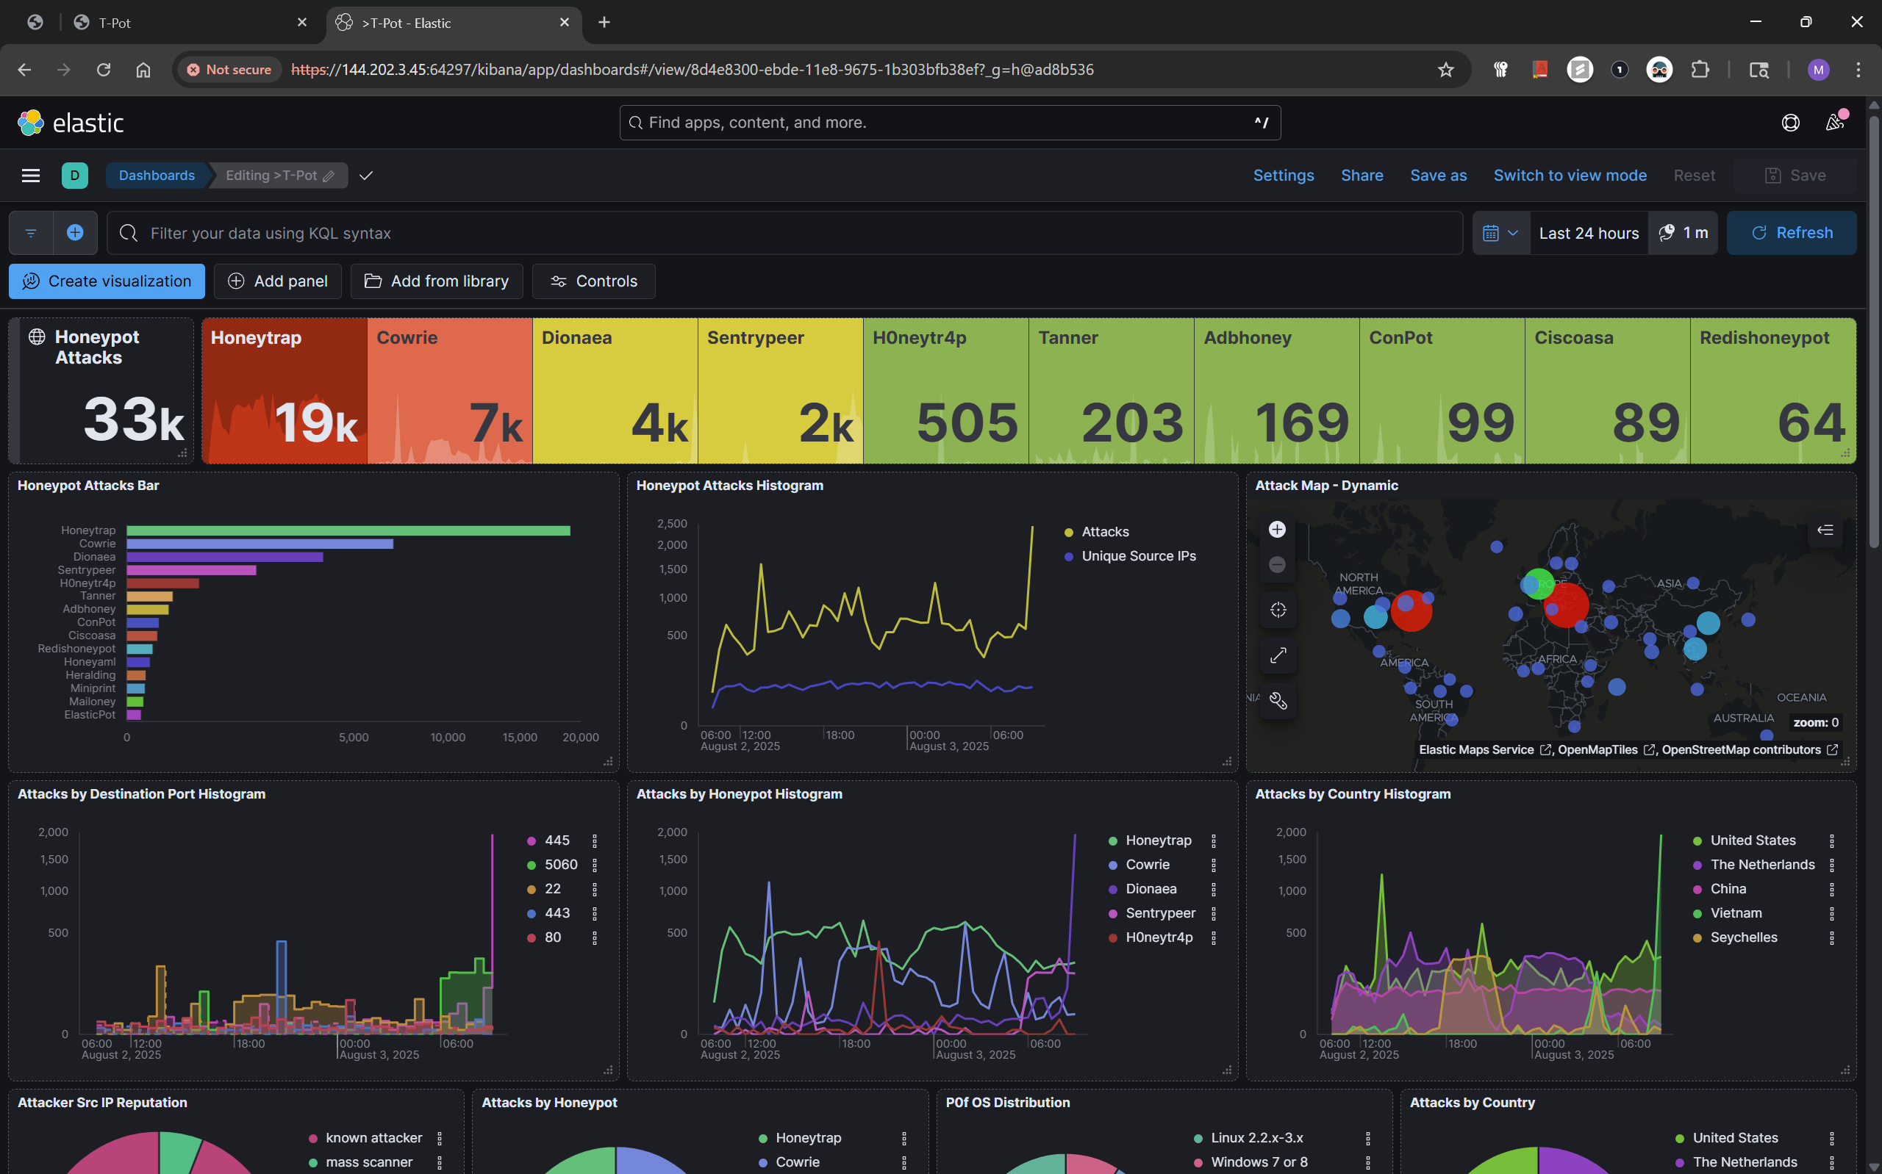The image size is (1882, 1174).
Task: Click The Netherlands histogram legend color dot
Action: (1697, 865)
